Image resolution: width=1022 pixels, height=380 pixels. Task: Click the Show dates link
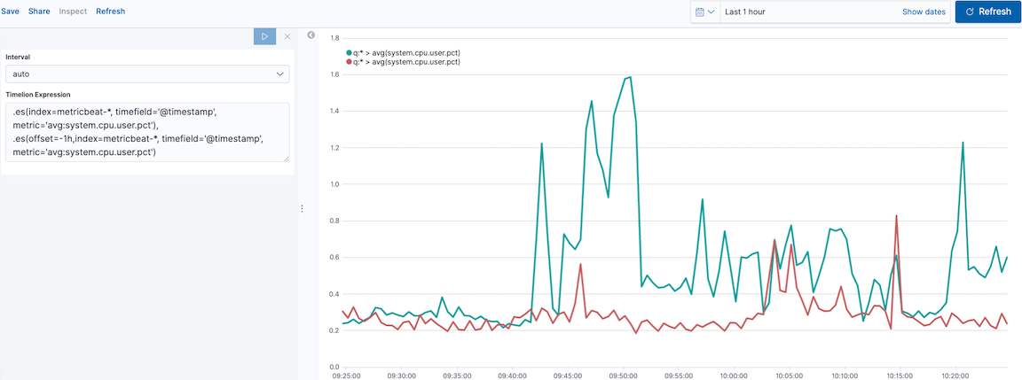(x=924, y=12)
